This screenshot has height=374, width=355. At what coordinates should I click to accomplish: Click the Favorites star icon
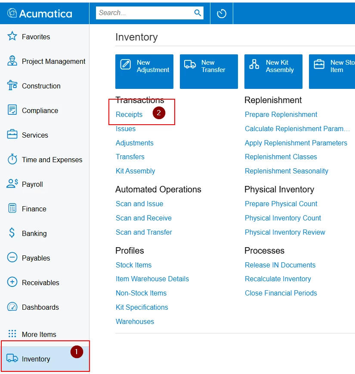pyautogui.click(x=12, y=36)
